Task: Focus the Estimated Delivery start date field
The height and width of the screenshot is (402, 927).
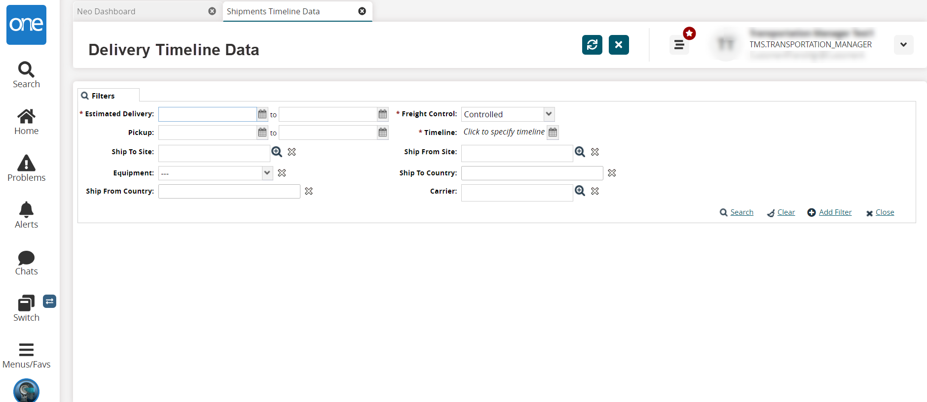Action: tap(207, 114)
